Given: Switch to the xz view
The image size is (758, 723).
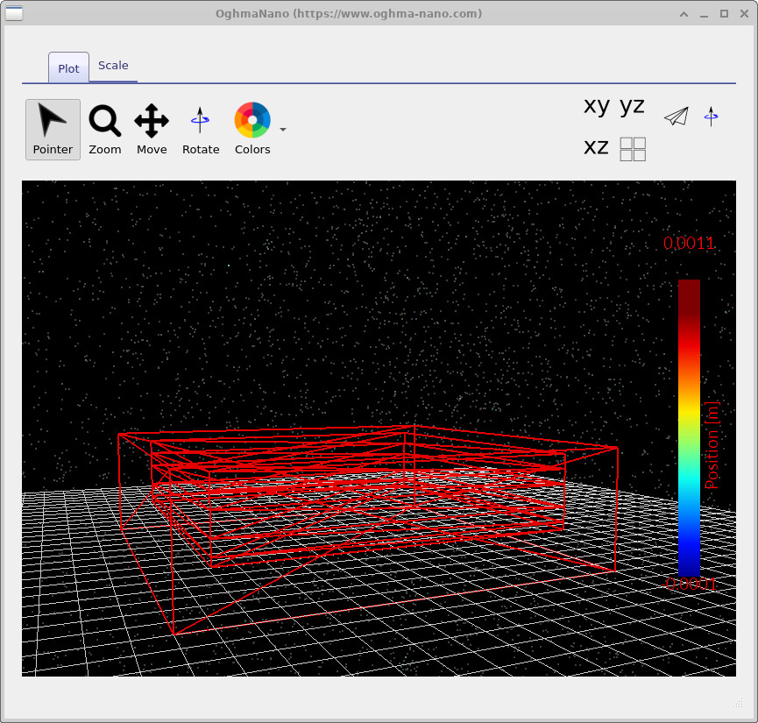Looking at the screenshot, I should 596,147.
